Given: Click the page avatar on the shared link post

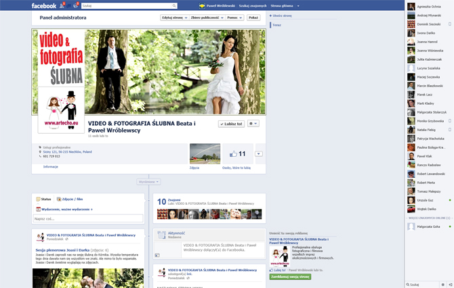Looking at the screenshot, I should [161, 272].
